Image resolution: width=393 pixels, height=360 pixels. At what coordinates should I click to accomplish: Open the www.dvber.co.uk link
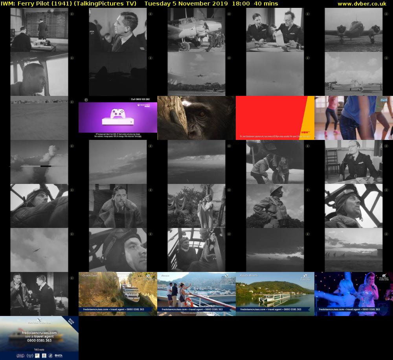tap(362, 4)
